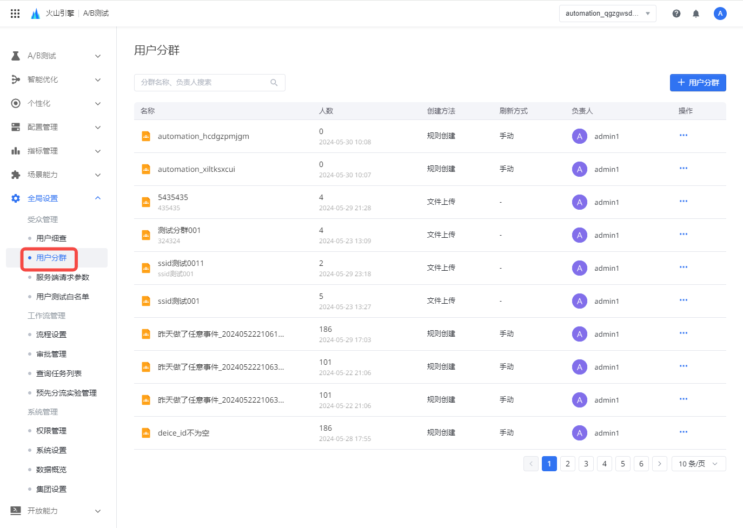Open the help question mark icon

coord(676,14)
